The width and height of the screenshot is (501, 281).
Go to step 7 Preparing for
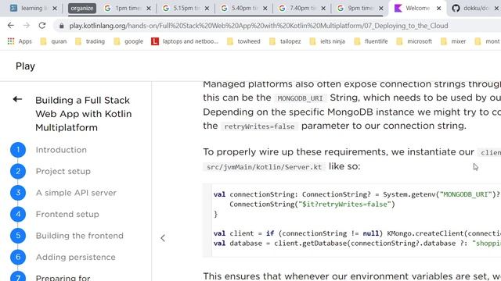(63, 278)
